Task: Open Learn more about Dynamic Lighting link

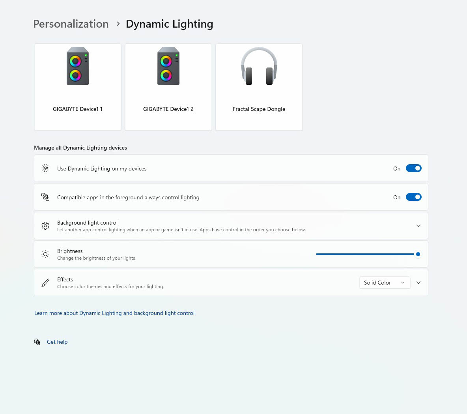Action: tap(114, 313)
